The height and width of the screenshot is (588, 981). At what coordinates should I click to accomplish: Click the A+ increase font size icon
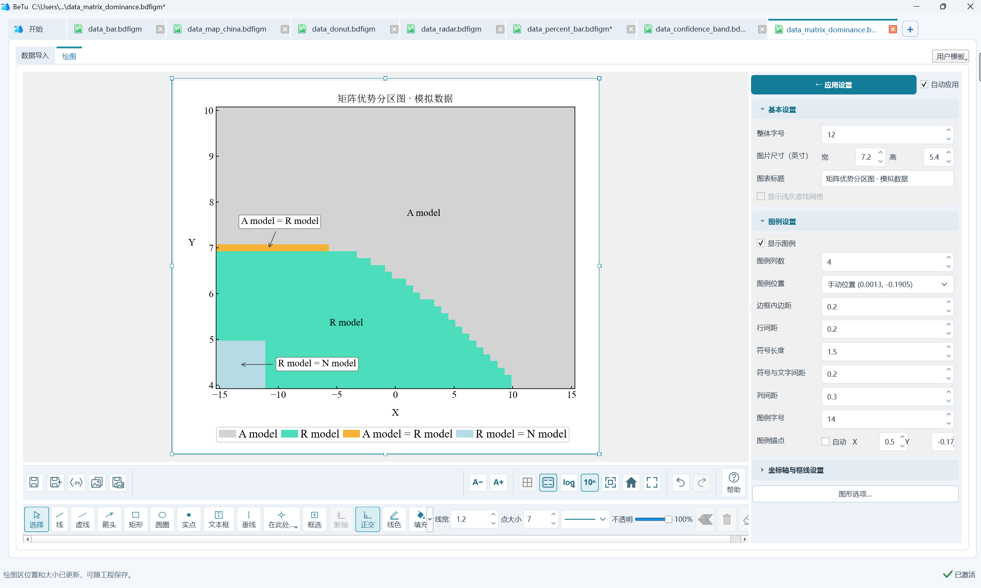click(498, 482)
